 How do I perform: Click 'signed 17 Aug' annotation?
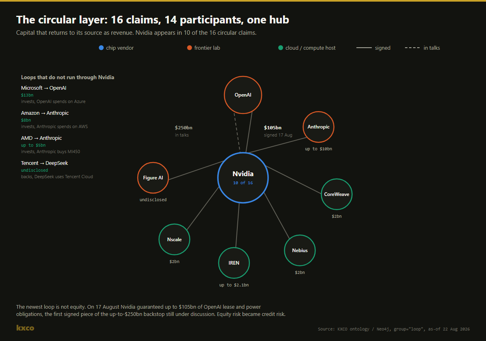tap(278, 135)
